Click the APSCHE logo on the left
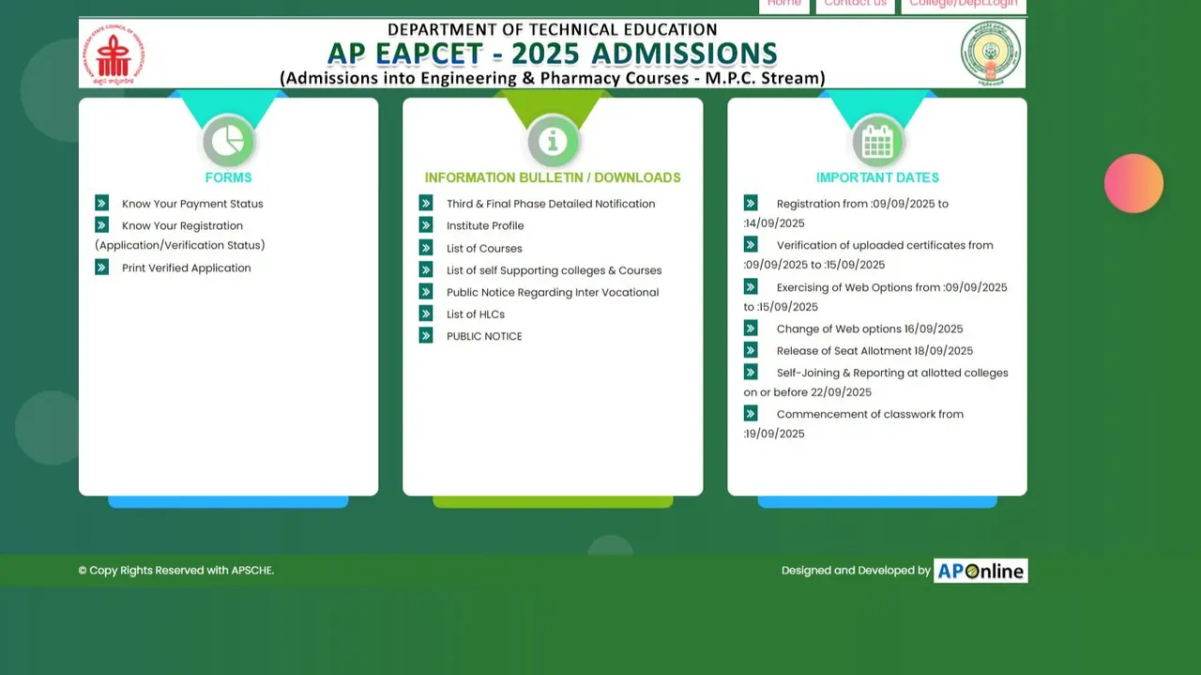The height and width of the screenshot is (675, 1201). [114, 54]
